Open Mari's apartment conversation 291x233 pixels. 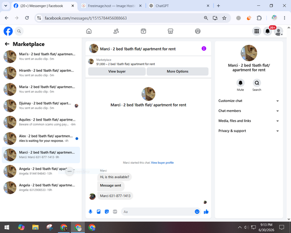point(41,57)
